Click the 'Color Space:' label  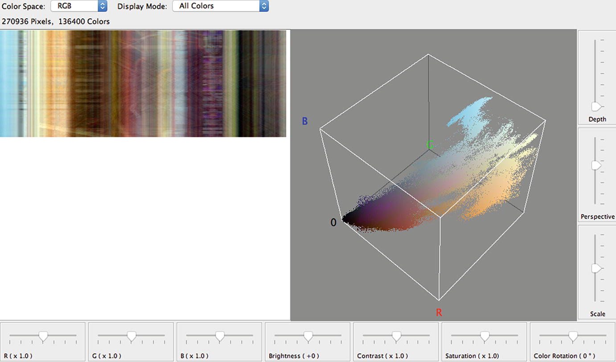pos(23,6)
